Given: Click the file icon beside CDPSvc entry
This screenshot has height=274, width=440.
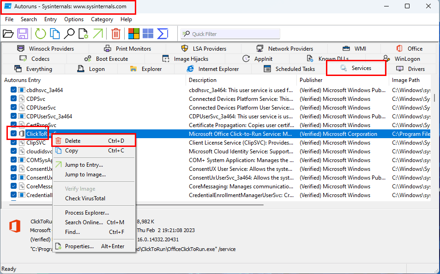Looking at the screenshot, I should (x=22, y=99).
